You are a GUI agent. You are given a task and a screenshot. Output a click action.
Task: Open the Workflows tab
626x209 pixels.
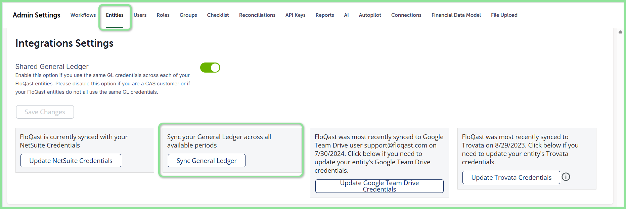click(x=83, y=15)
